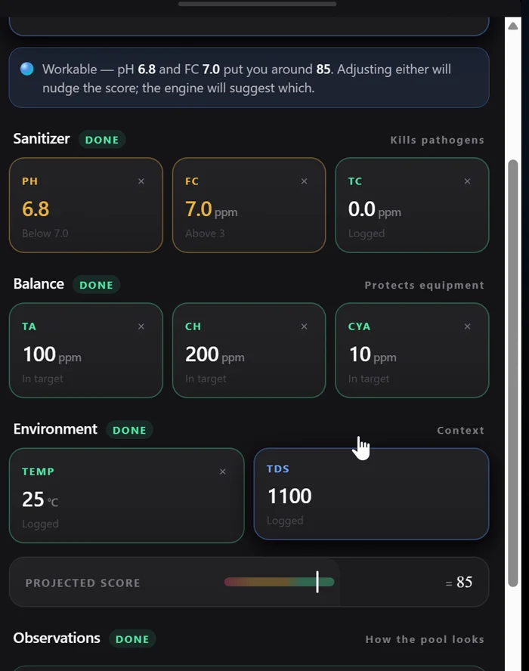
Task: Clear the PH reading with its X
Action: tap(141, 181)
